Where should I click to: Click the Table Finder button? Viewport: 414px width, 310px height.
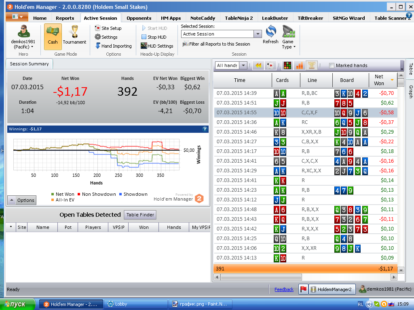click(x=140, y=215)
